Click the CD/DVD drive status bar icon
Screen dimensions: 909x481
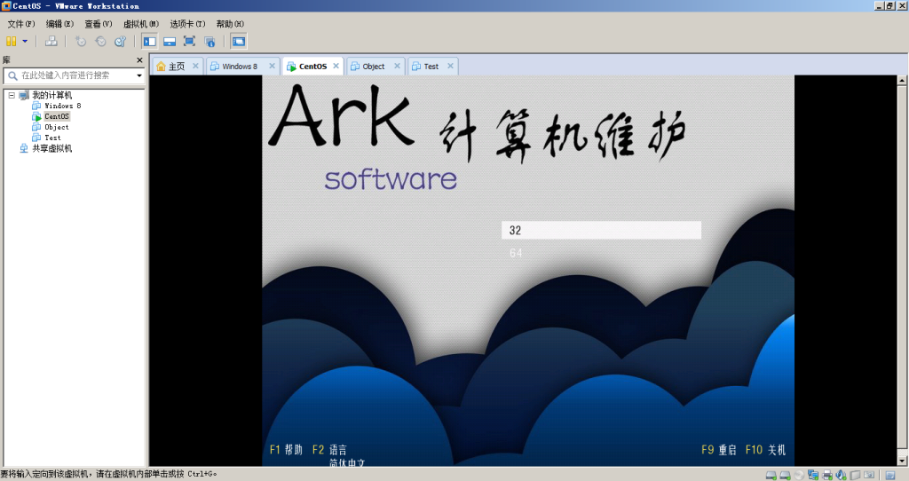coord(799,475)
